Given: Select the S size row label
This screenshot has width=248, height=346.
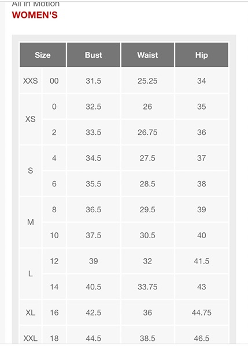Looking at the screenshot, I should click(31, 171).
